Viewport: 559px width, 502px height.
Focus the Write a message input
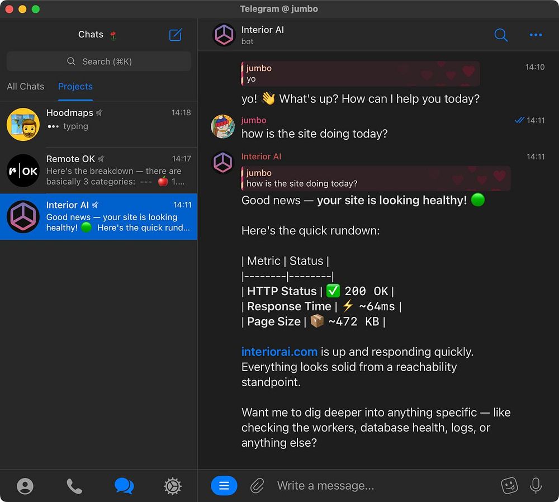[385, 485]
